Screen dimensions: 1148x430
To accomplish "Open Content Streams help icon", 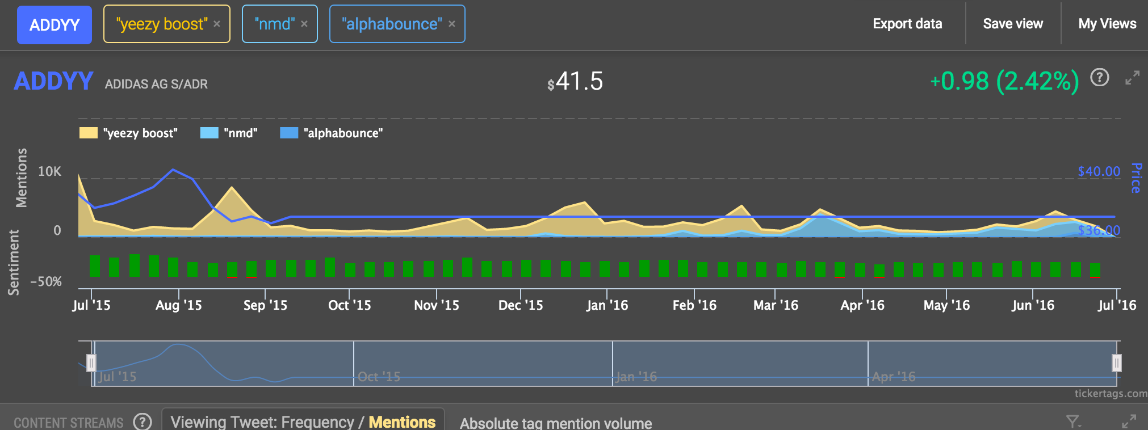I will (142, 421).
